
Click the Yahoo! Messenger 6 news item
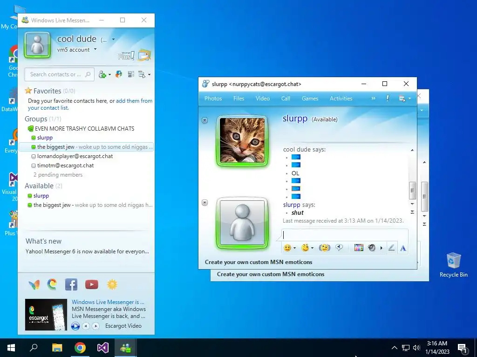point(87,251)
